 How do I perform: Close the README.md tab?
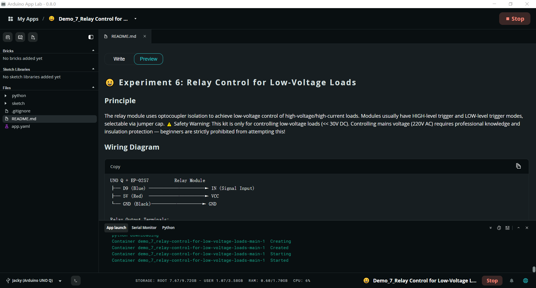pos(145,36)
